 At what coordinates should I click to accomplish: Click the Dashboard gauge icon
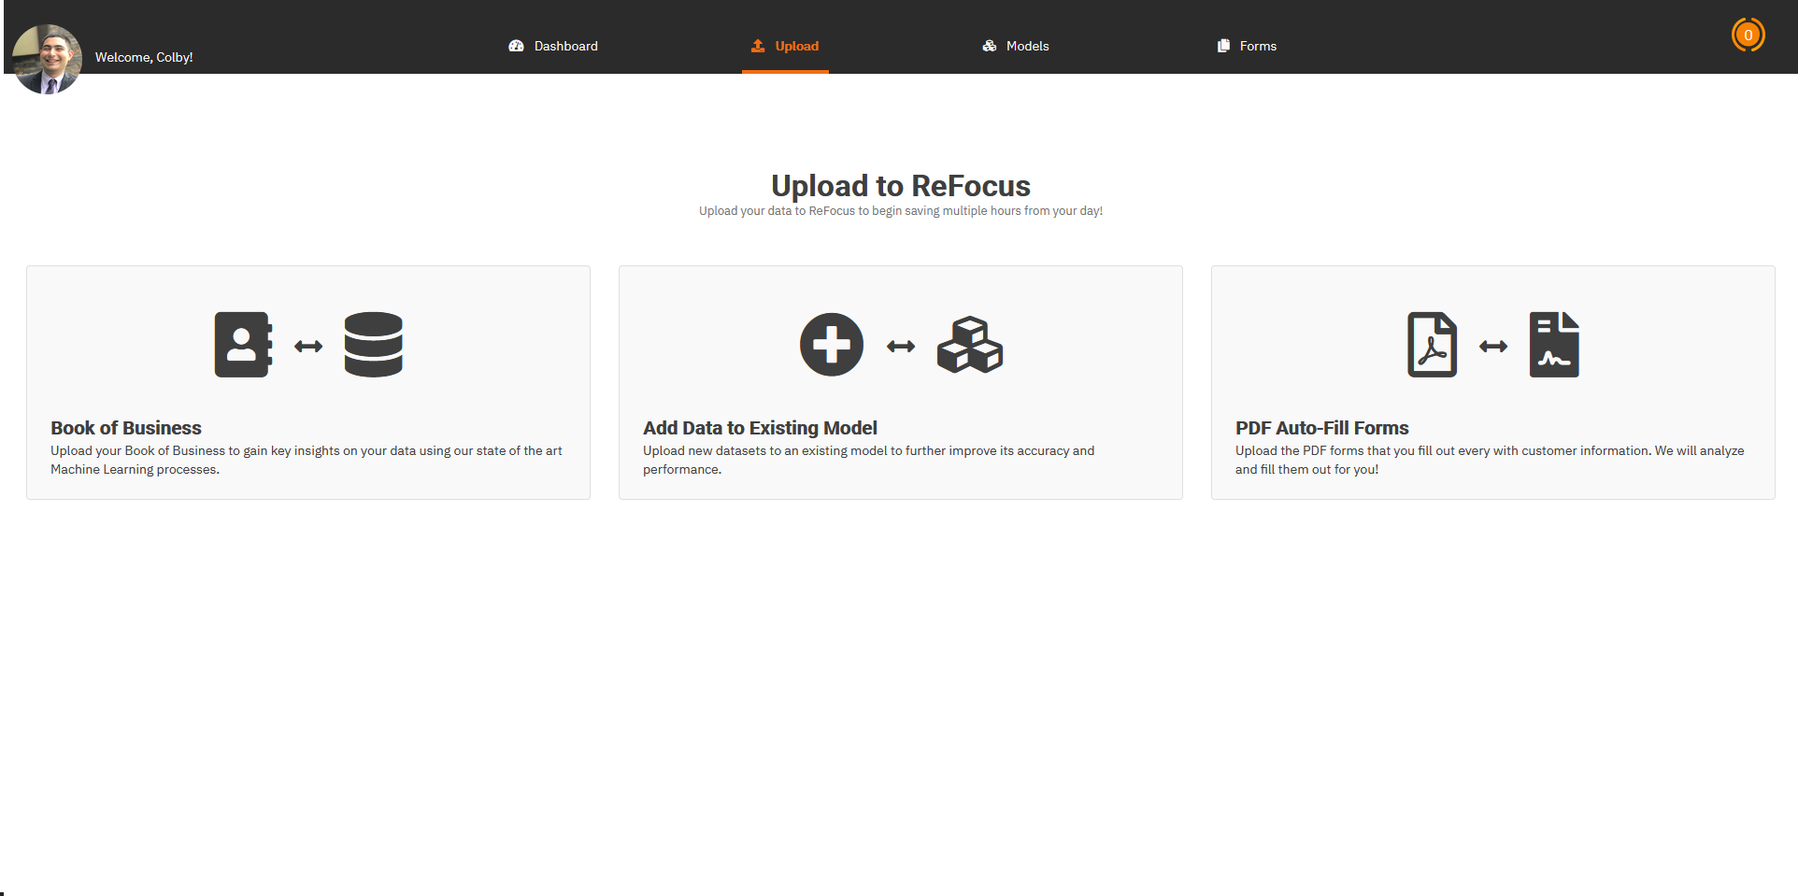click(516, 46)
